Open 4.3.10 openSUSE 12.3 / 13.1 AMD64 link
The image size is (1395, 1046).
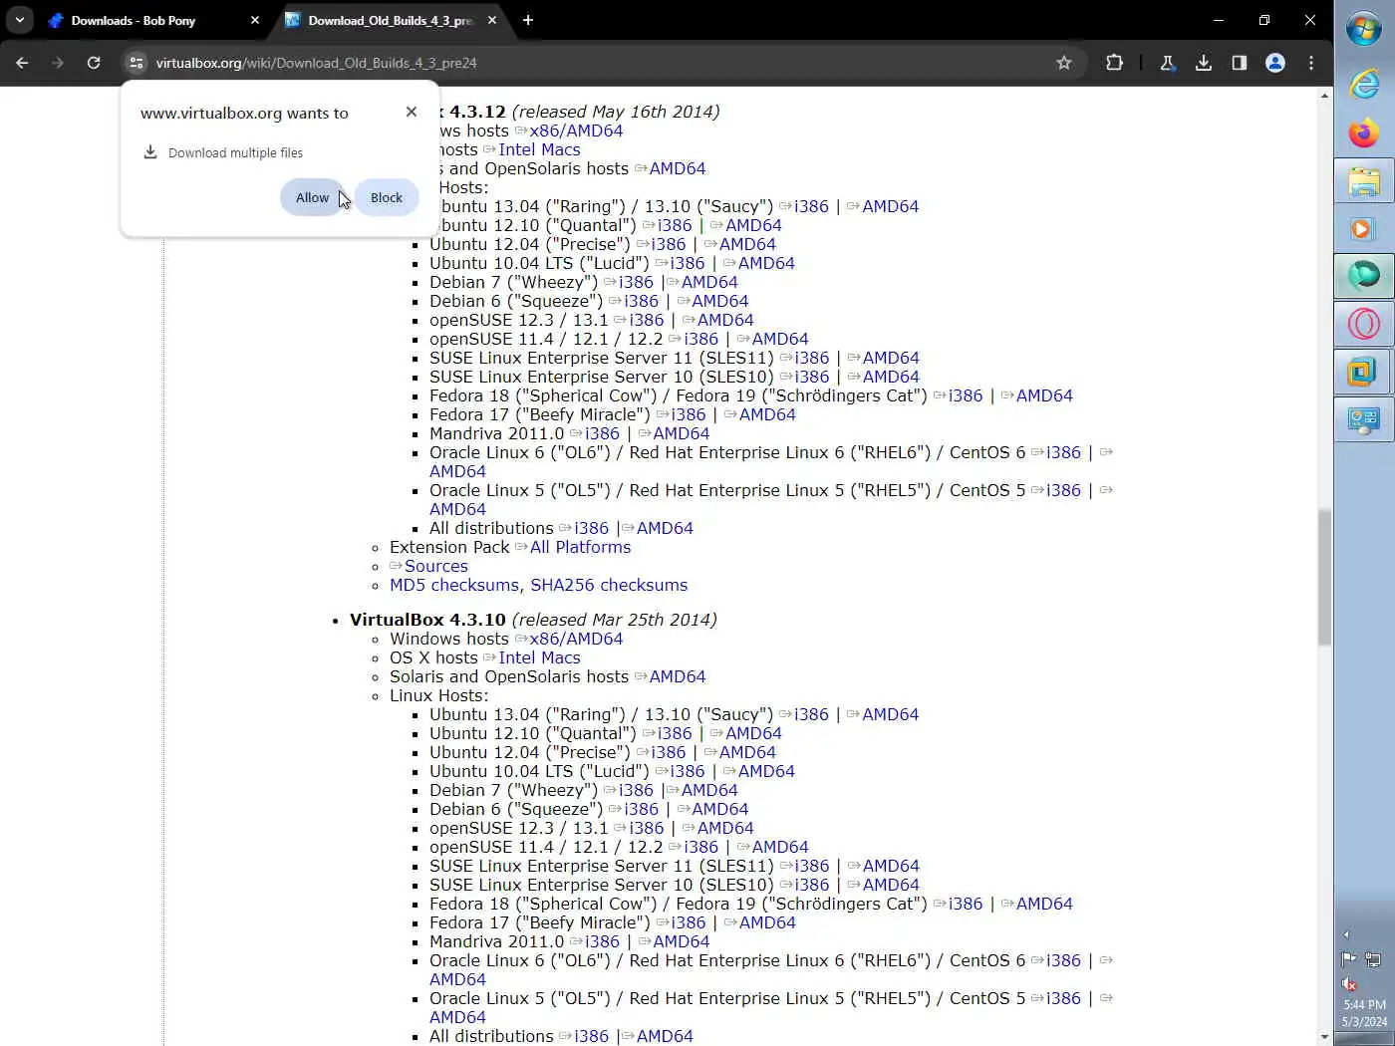tap(725, 828)
